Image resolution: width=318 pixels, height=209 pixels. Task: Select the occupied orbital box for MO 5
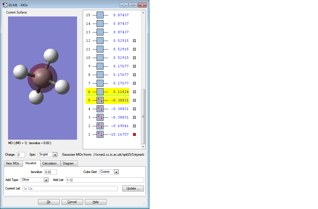[x=100, y=100]
